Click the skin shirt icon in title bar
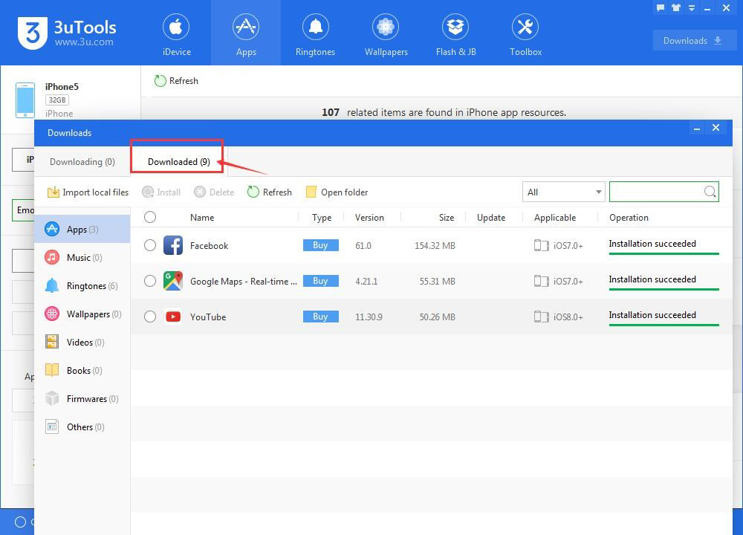Viewport: 743px width, 535px height. tap(675, 7)
